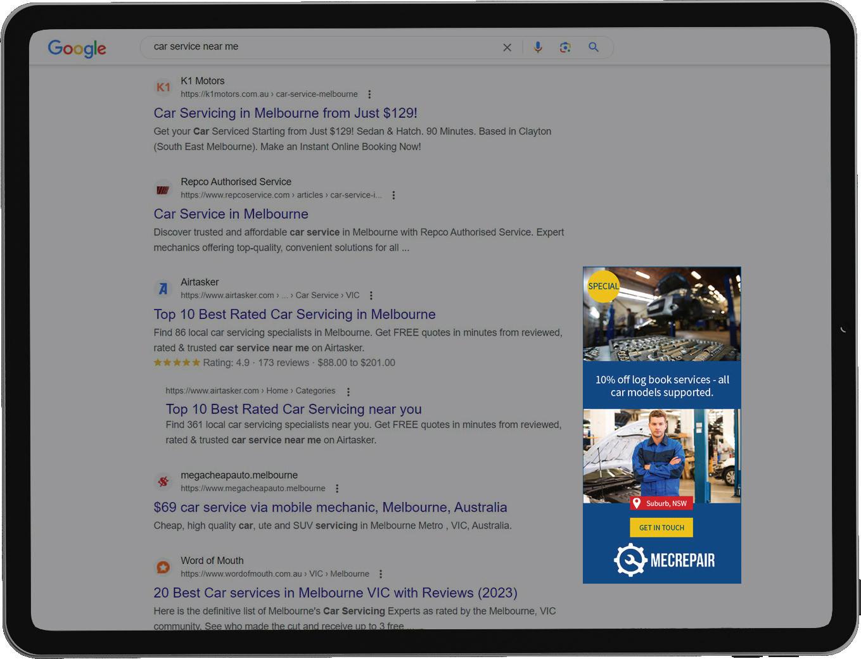This screenshot has height=659, width=861.
Task: Open '$69 car service via mobile mechanic' result
Action: (330, 507)
